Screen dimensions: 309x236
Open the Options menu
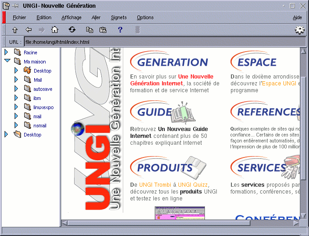(145, 17)
